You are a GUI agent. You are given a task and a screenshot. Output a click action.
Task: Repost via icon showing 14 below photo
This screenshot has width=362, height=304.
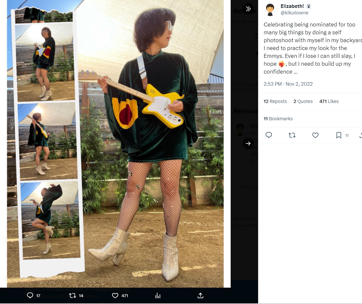pyautogui.click(x=76, y=296)
